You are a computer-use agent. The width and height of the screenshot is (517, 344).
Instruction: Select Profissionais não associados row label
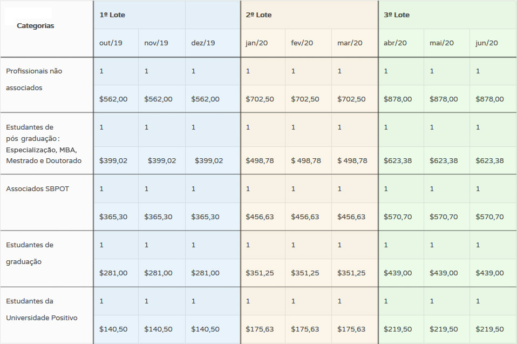point(34,79)
